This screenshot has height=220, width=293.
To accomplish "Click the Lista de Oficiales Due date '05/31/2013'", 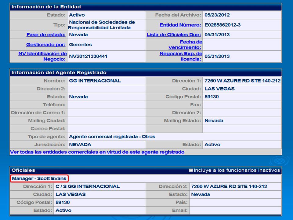I will point(217,35).
